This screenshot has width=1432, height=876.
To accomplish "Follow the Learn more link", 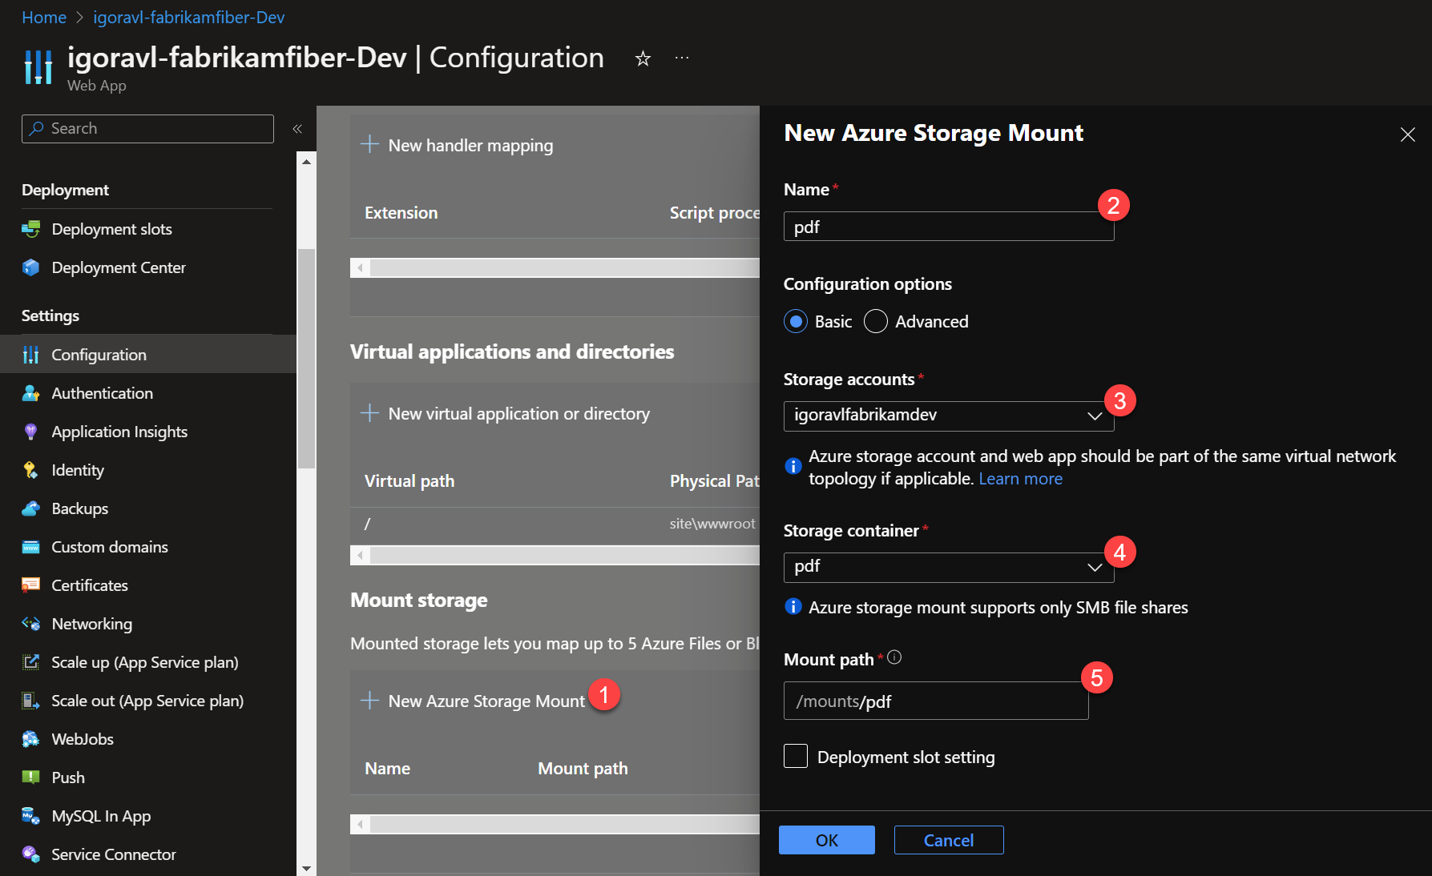I will [1020, 479].
